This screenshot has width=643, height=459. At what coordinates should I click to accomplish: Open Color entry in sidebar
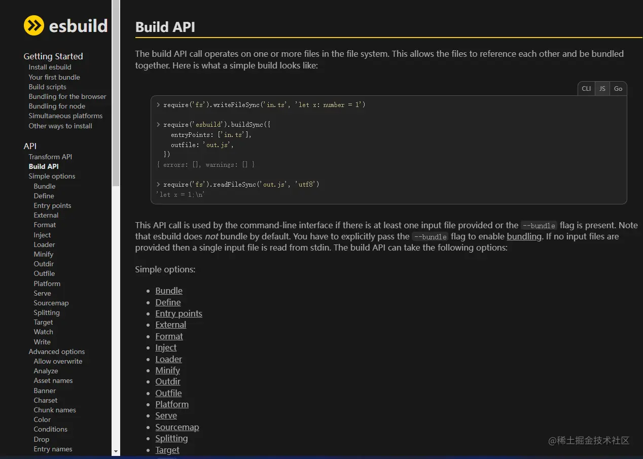42,419
